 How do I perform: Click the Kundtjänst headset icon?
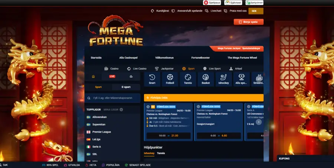point(152,11)
